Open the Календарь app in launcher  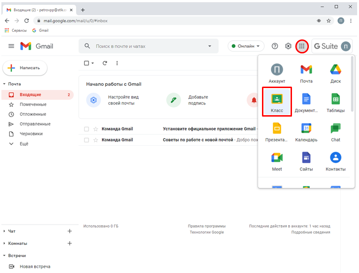(306, 132)
